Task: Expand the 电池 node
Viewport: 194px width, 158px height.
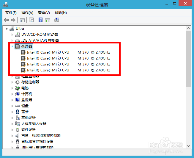Action: tap(12, 88)
